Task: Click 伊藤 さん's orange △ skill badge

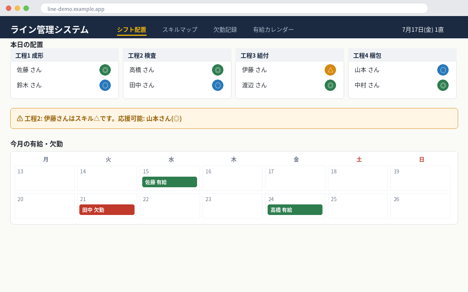Action: pyautogui.click(x=330, y=70)
